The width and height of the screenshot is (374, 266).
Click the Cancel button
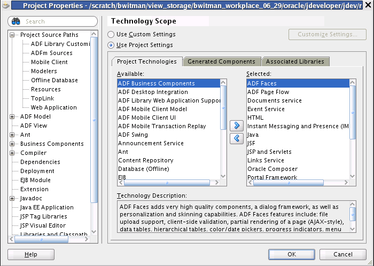click(x=343, y=254)
